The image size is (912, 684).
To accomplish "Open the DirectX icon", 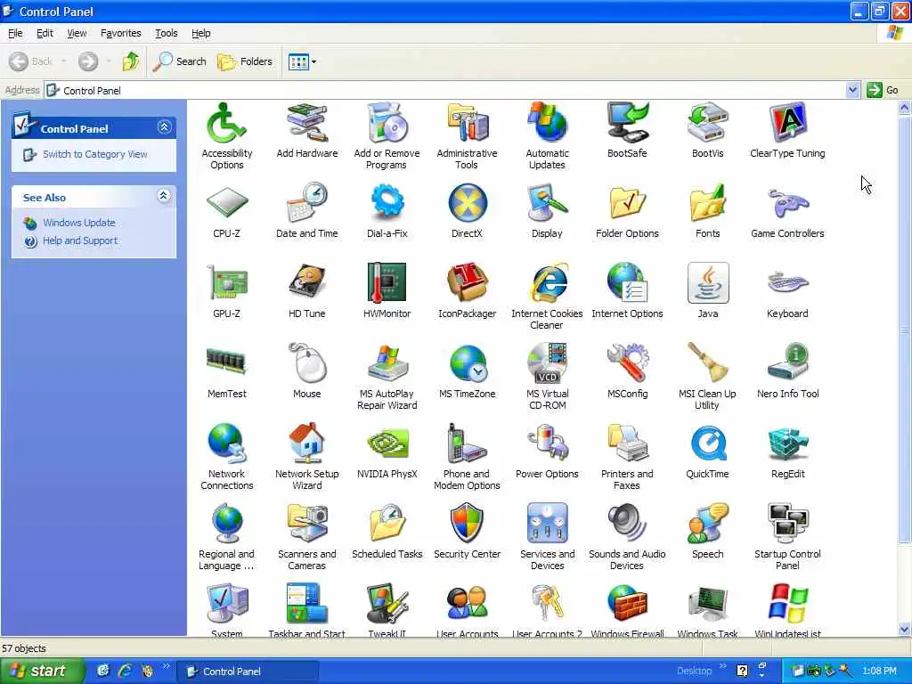I will pyautogui.click(x=467, y=203).
